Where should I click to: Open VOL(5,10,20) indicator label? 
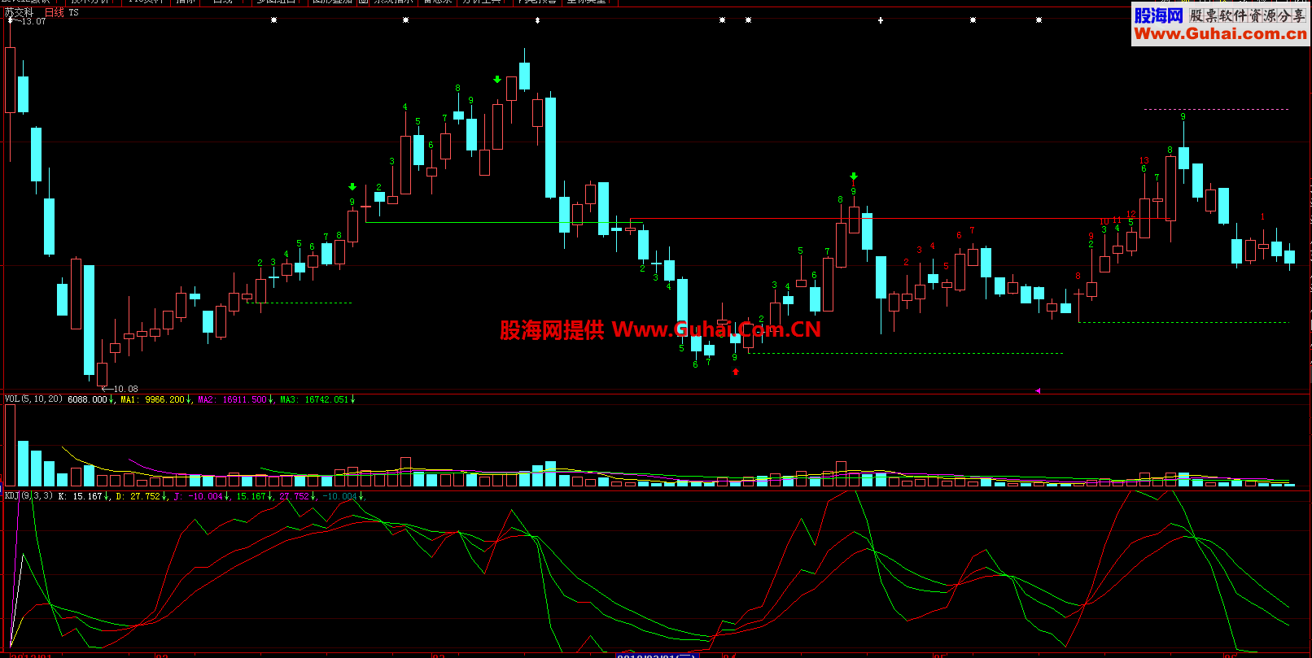tap(33, 399)
